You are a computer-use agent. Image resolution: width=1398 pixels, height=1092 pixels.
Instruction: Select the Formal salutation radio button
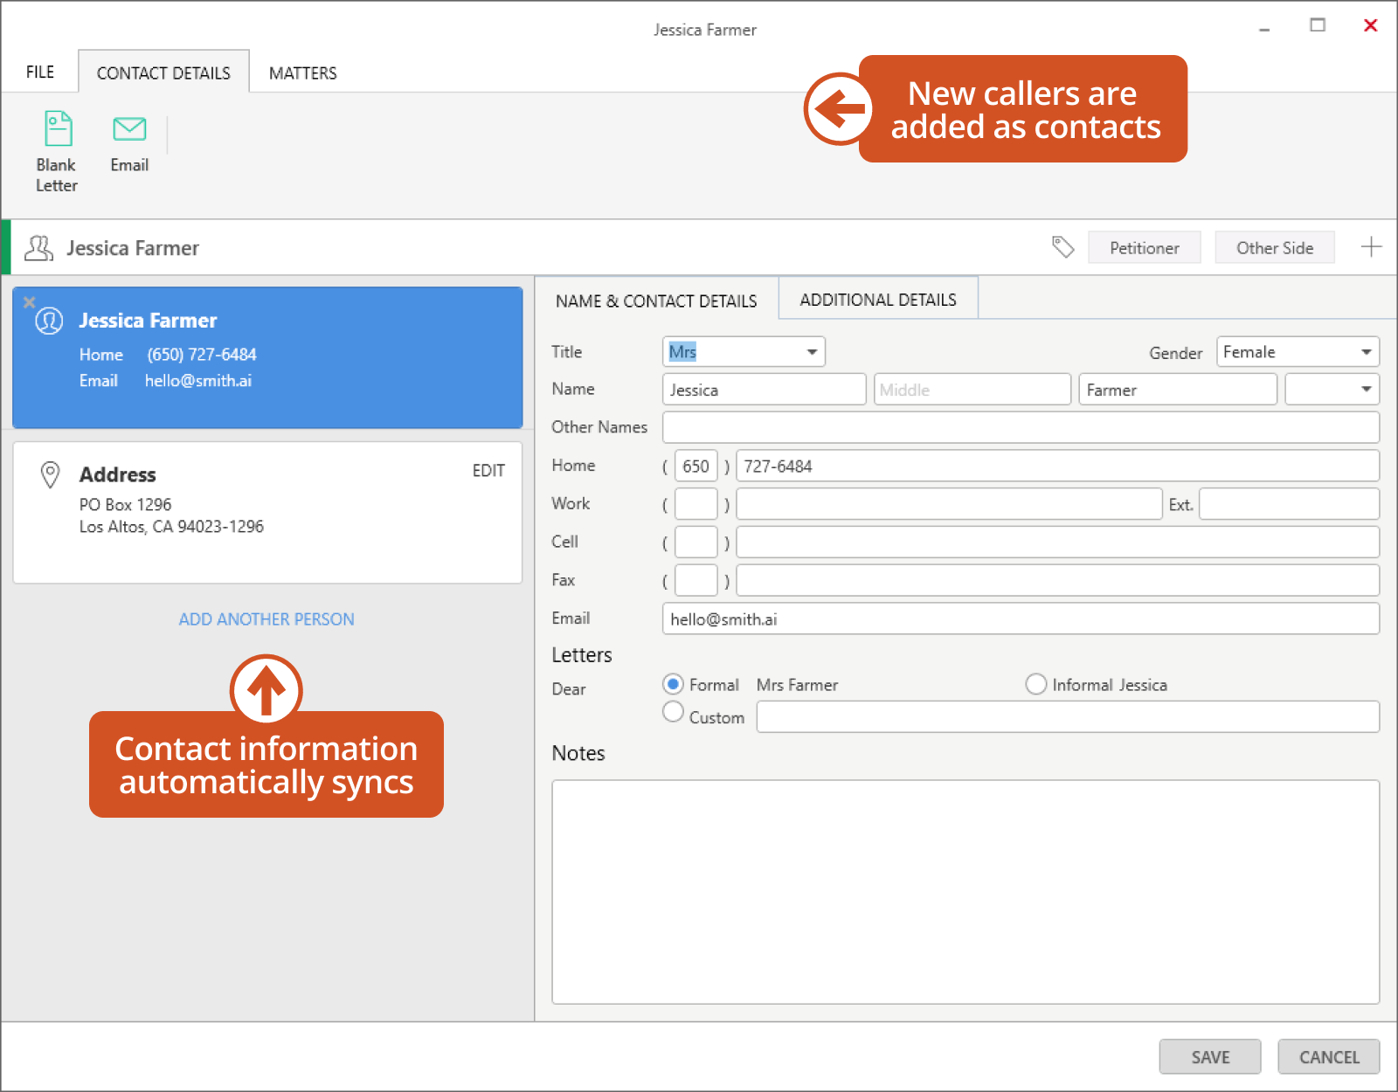point(673,684)
